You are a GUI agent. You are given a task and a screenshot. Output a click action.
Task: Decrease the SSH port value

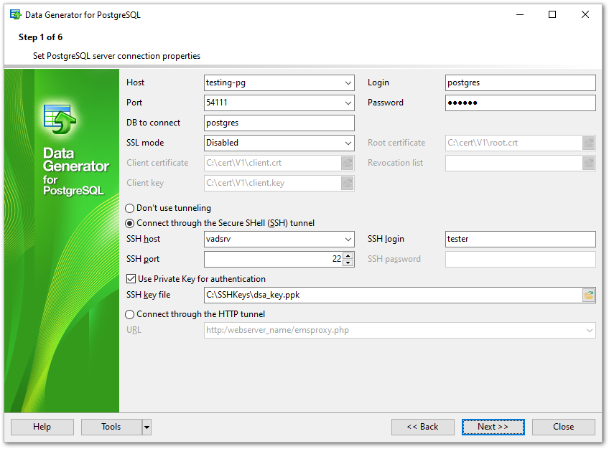[348, 263]
